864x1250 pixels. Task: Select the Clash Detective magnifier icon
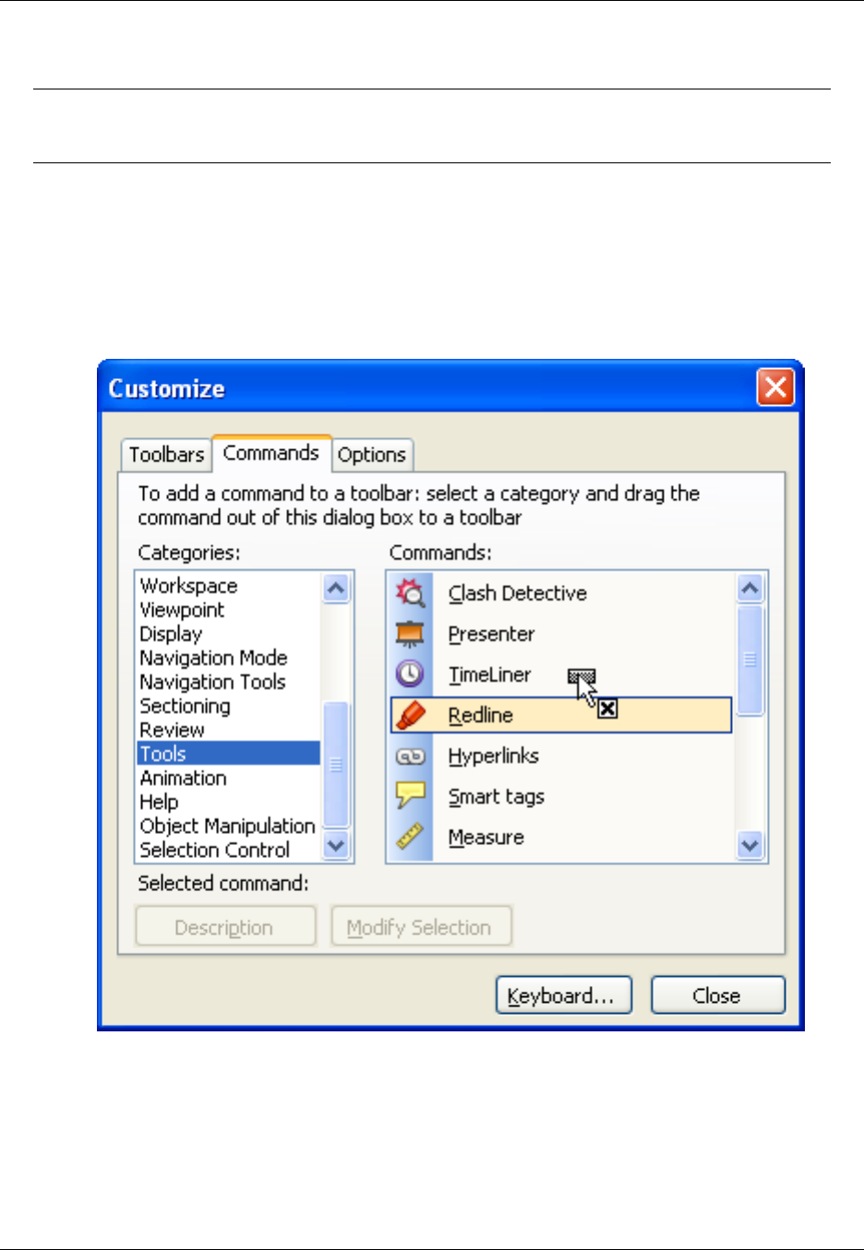[410, 592]
